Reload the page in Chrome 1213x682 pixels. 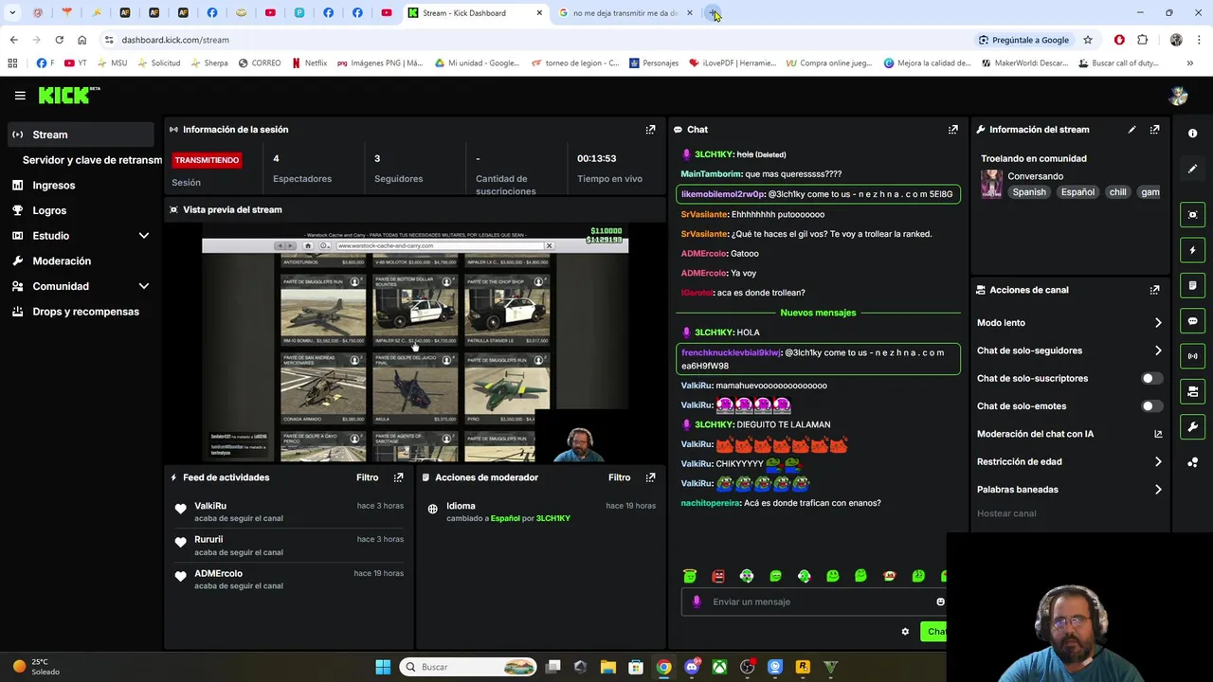(x=59, y=40)
